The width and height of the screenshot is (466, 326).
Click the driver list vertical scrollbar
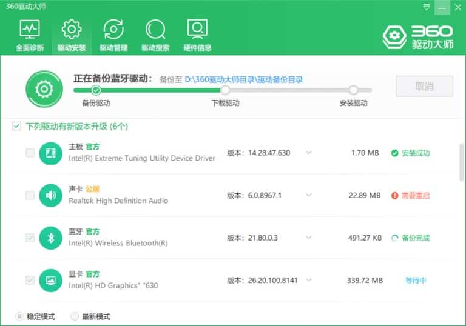(462, 162)
